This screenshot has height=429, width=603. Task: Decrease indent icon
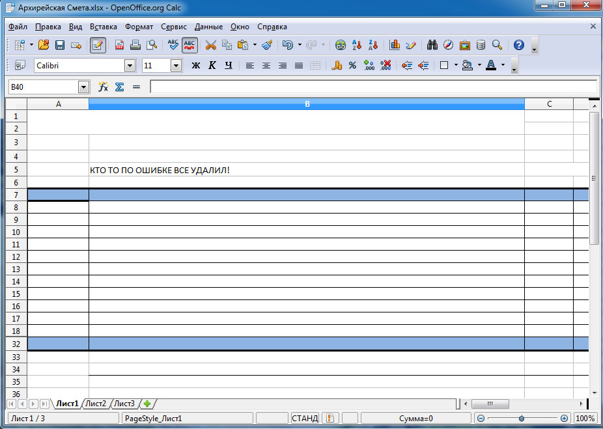[x=407, y=65]
